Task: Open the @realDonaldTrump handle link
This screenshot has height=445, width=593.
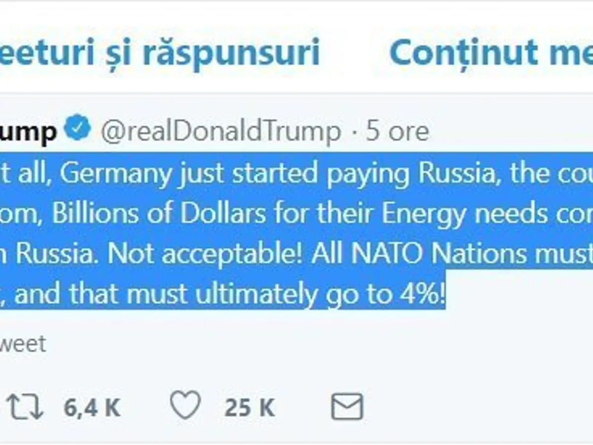Action: [221, 131]
